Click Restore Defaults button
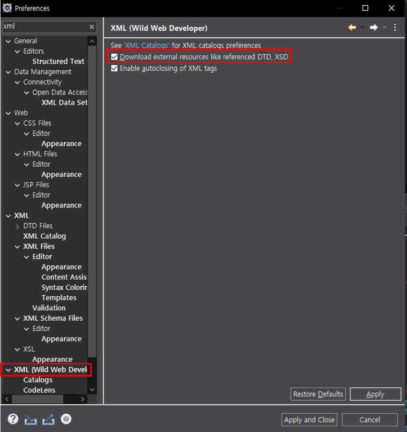This screenshot has height=432, width=407. click(318, 394)
